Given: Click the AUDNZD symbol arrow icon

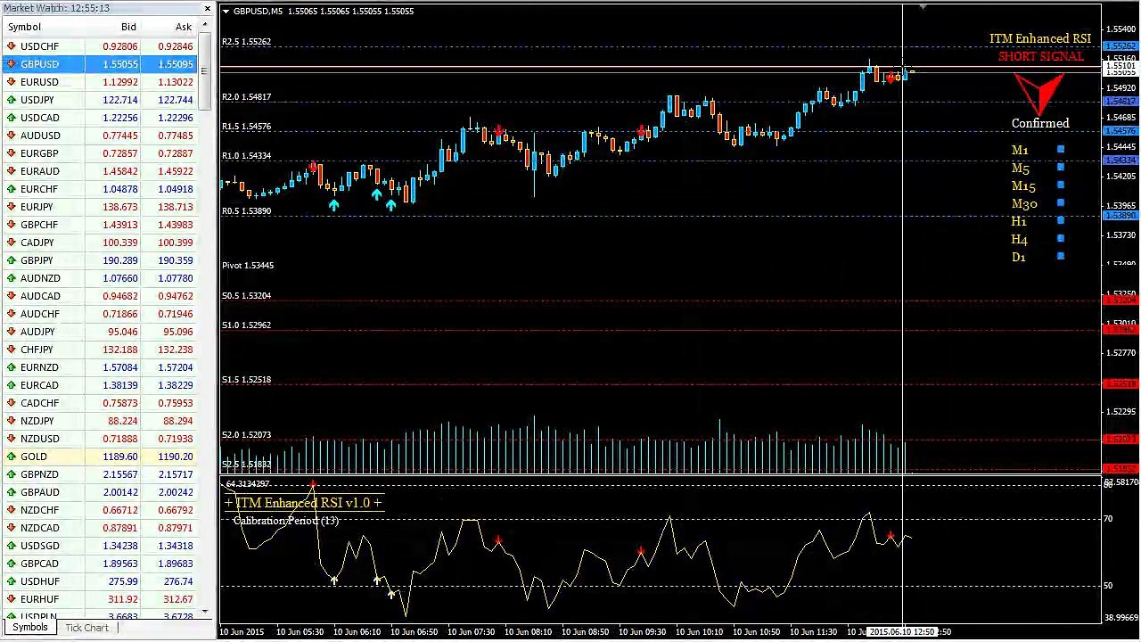Looking at the screenshot, I should coord(11,278).
